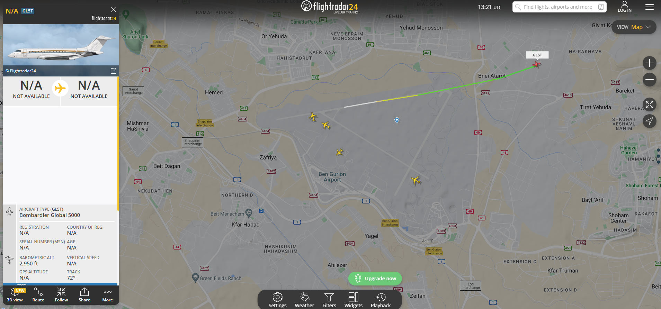Focus the Find flights search field
This screenshot has width=661, height=309.
click(560, 7)
